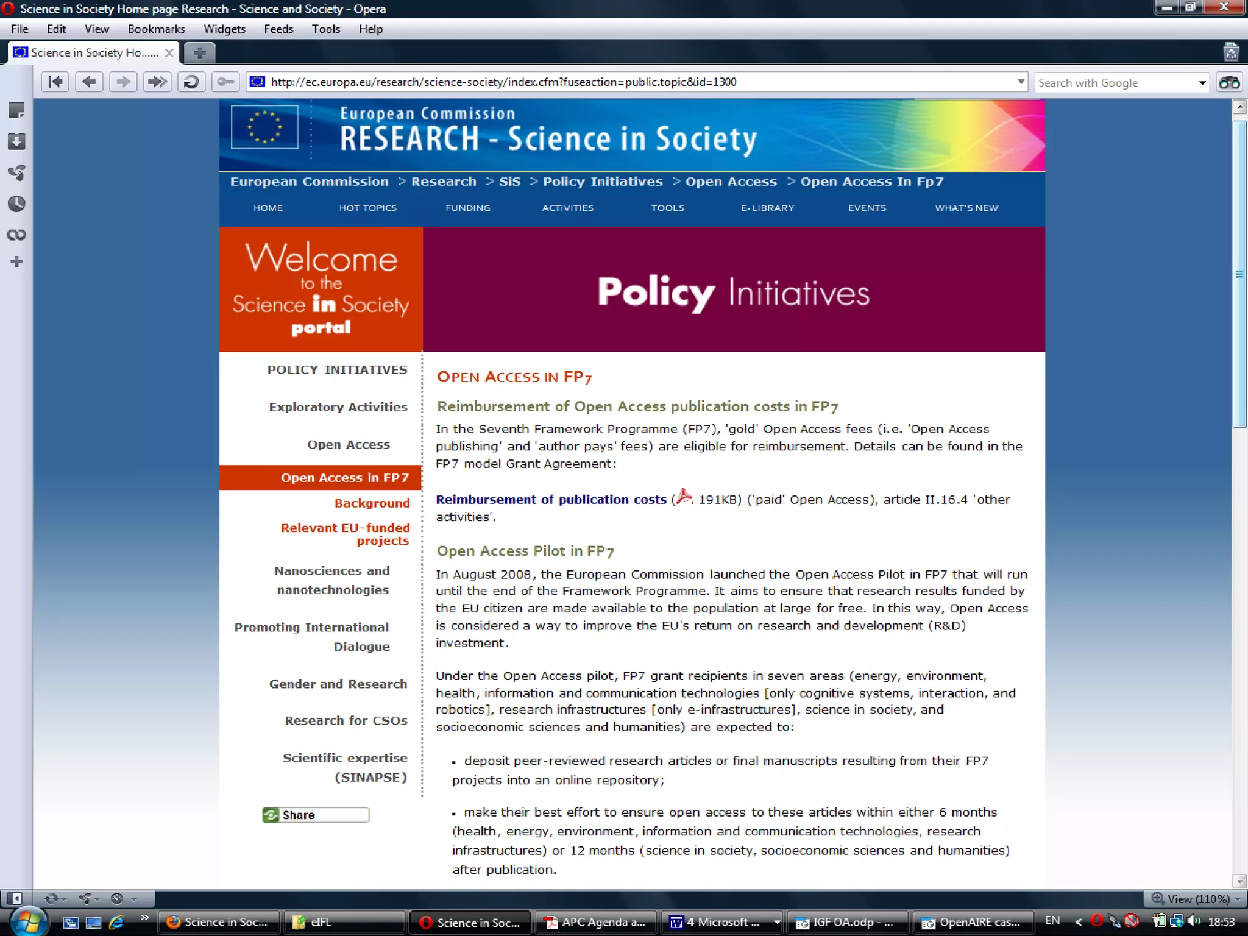Screen dimensions: 1248x936
Task: Toggle the side panel with the status bar button
Action: click(x=15, y=898)
